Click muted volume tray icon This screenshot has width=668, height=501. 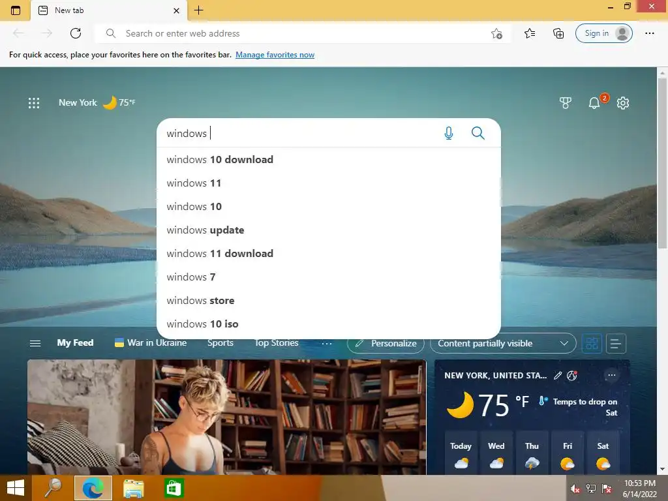[575, 489]
